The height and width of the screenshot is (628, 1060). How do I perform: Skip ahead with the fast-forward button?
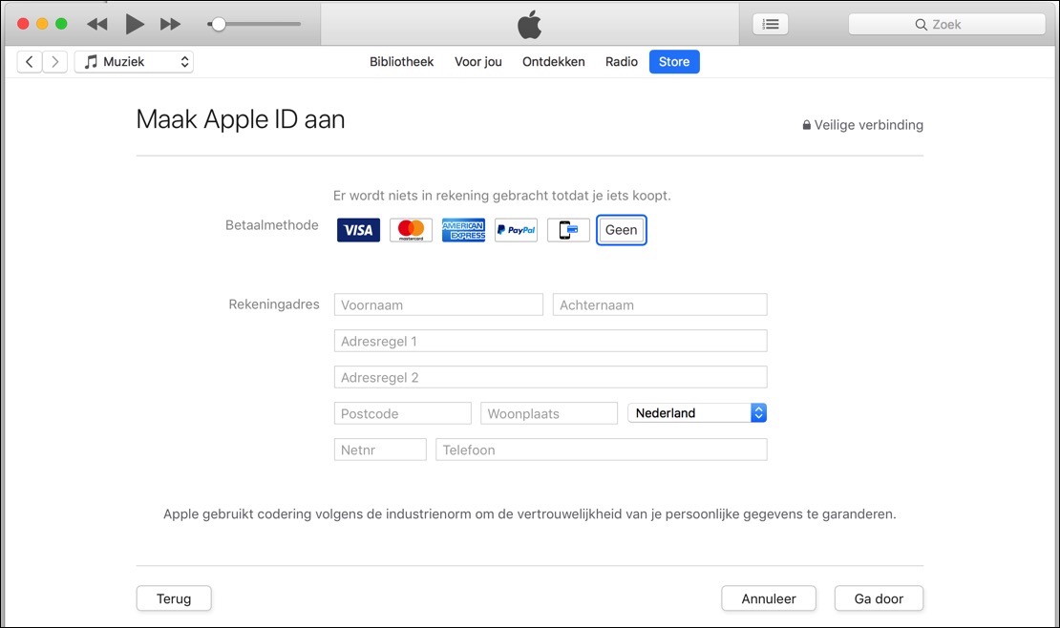(x=170, y=24)
